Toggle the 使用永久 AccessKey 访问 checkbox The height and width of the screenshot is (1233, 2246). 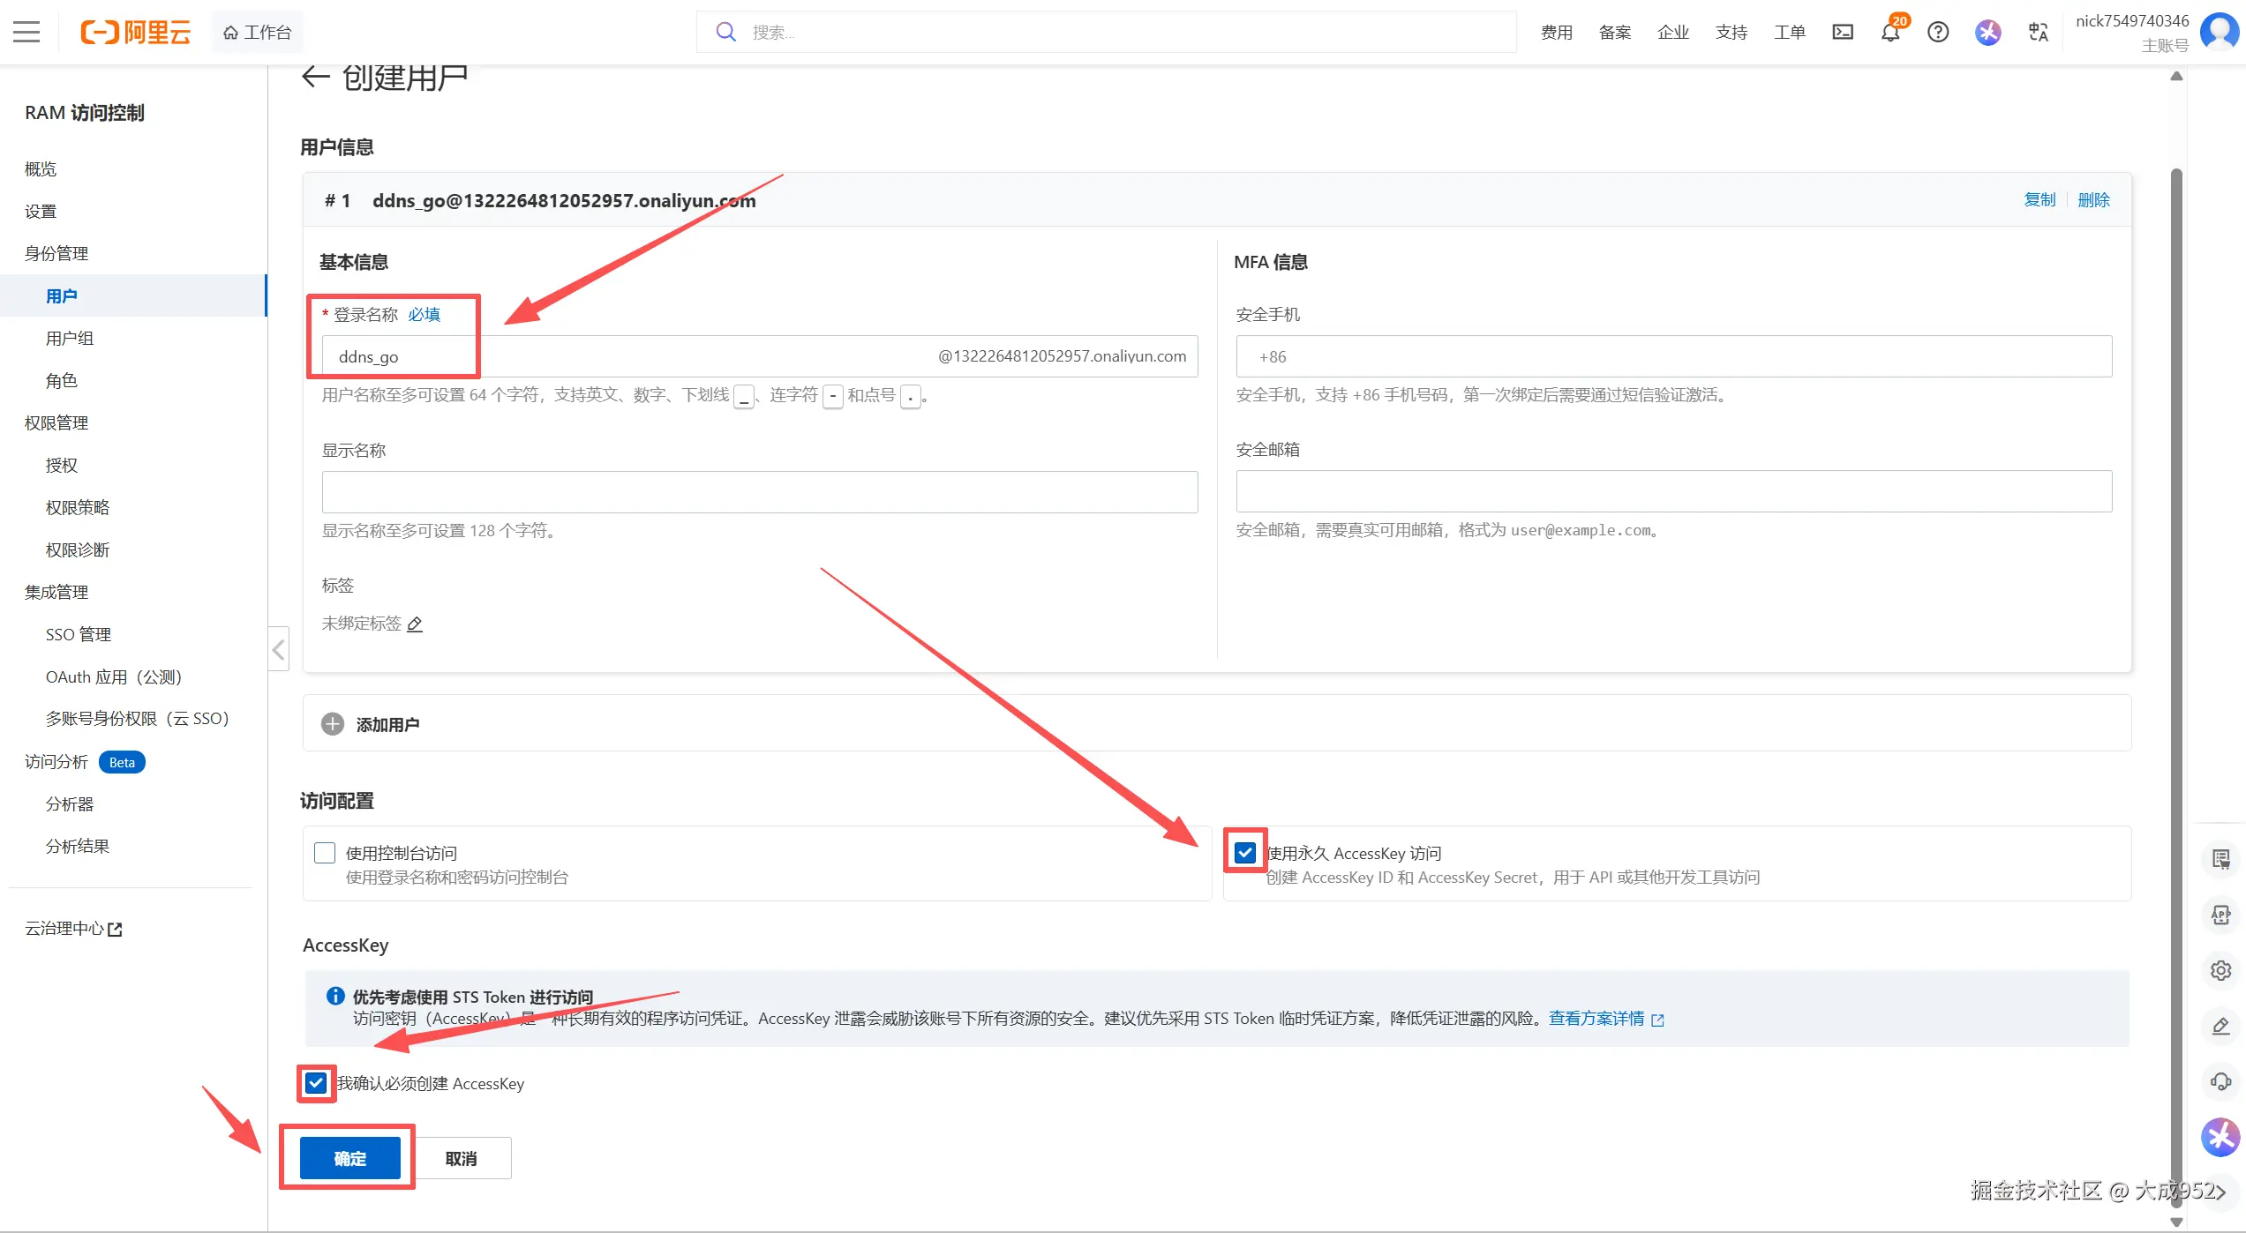pos(1245,853)
